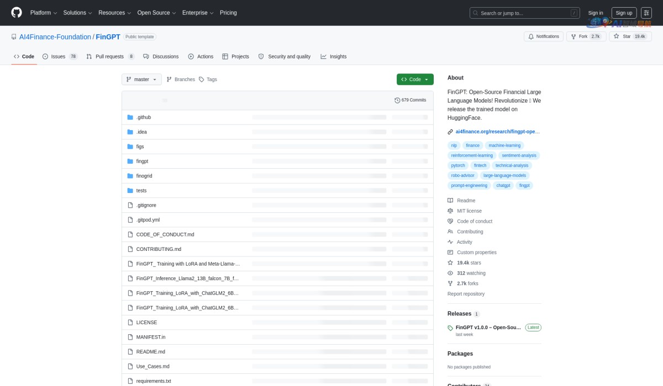Open the Issues tab

[x=60, y=56]
